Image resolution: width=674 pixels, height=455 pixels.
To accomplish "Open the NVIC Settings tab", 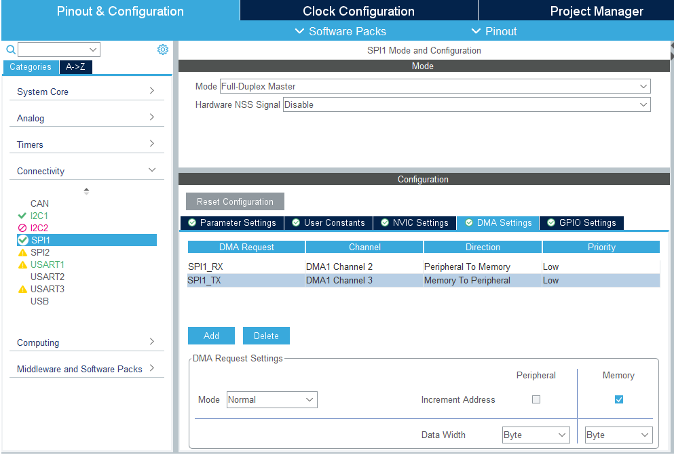I will (415, 223).
